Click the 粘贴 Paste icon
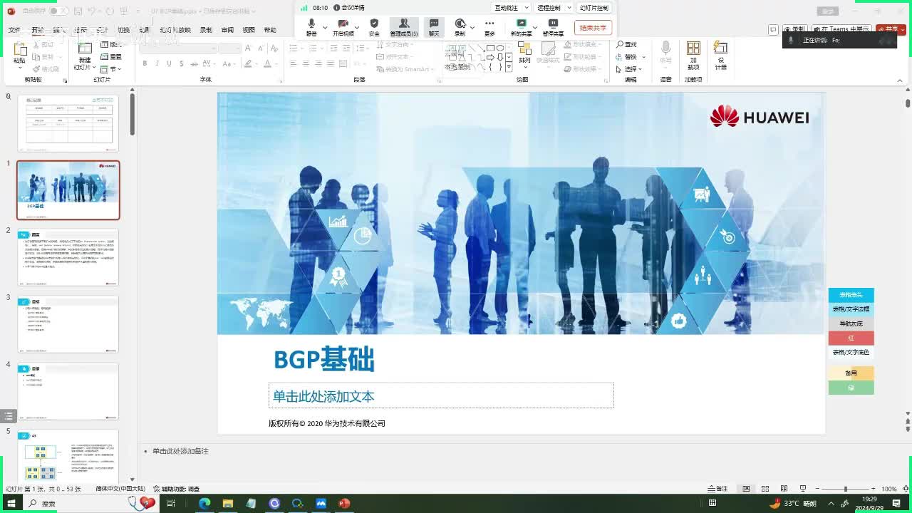The width and height of the screenshot is (912, 513). [x=19, y=50]
